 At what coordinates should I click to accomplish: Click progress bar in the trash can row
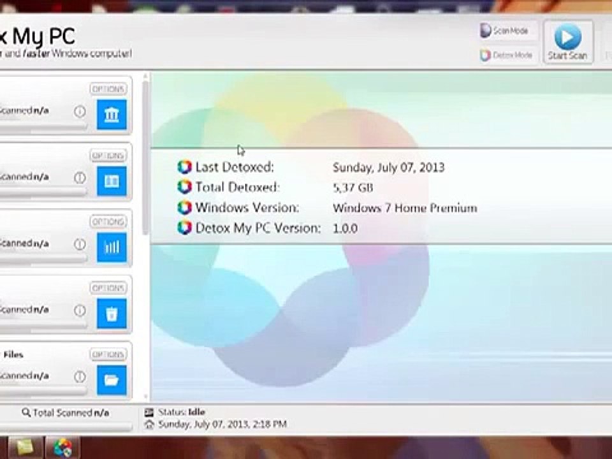[43, 326]
